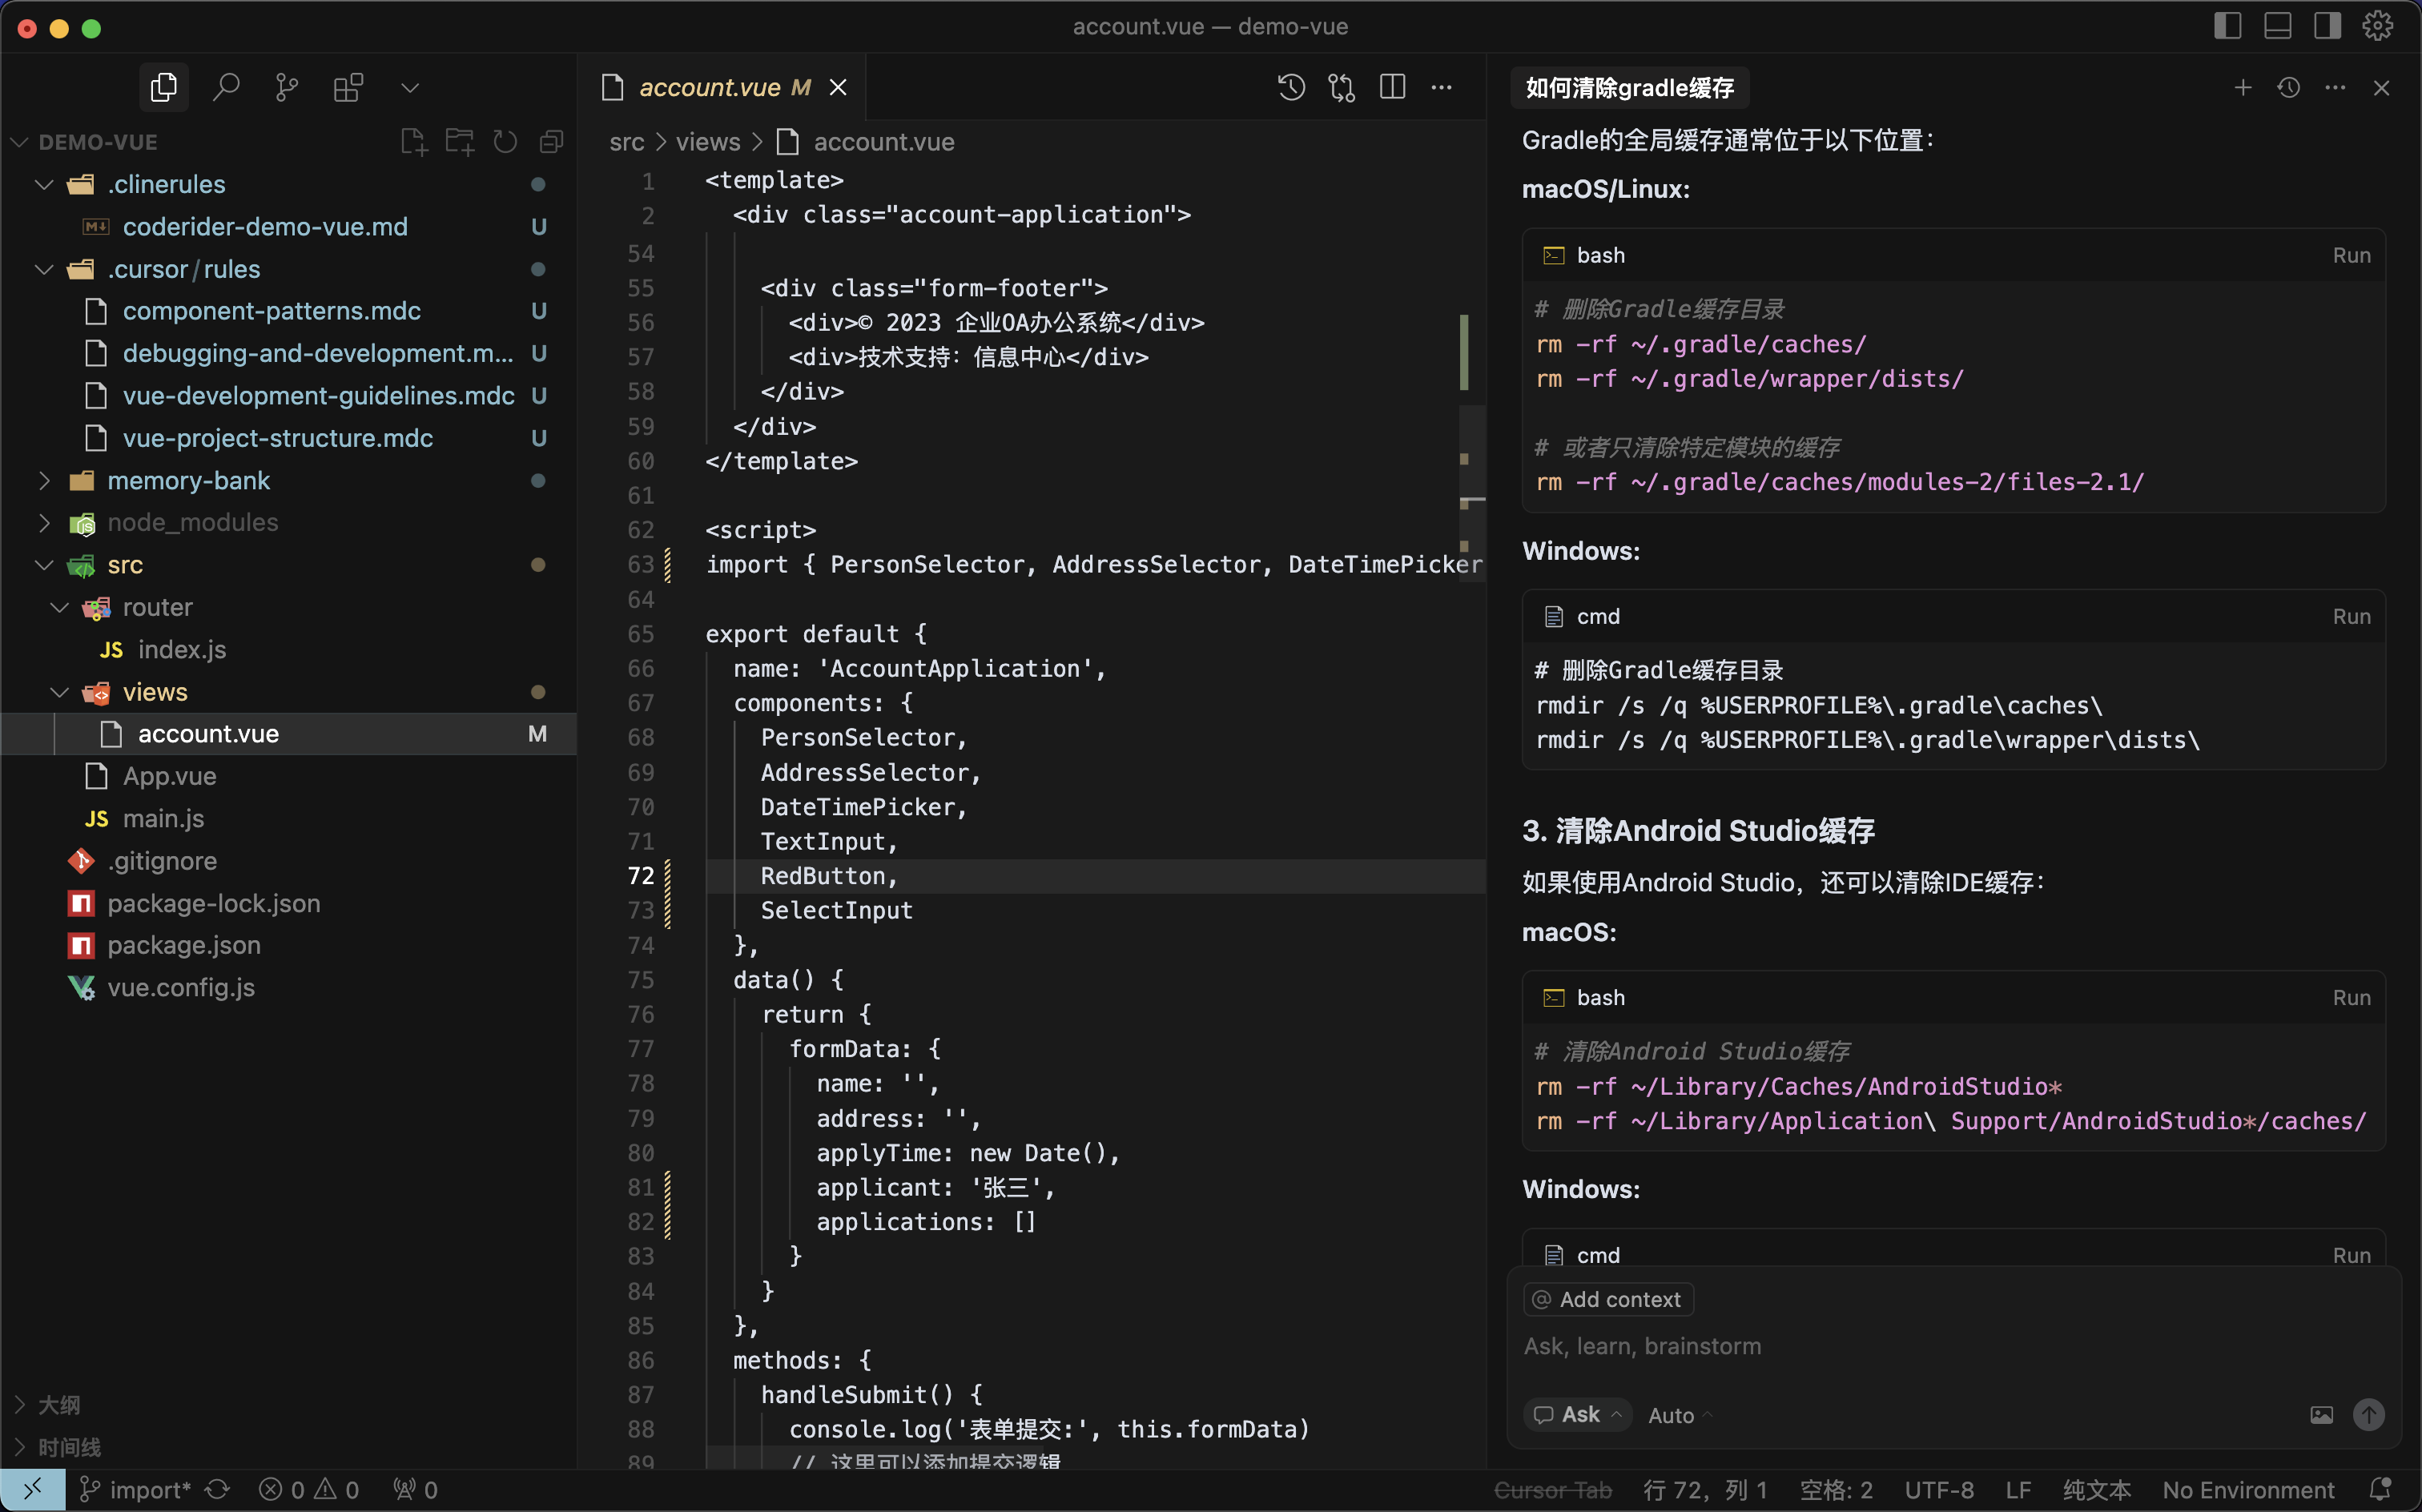
Task: Start a new chat with plus icon
Action: pos(2243,88)
